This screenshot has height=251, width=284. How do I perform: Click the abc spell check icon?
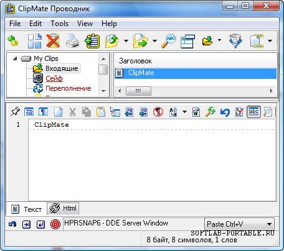(239, 112)
